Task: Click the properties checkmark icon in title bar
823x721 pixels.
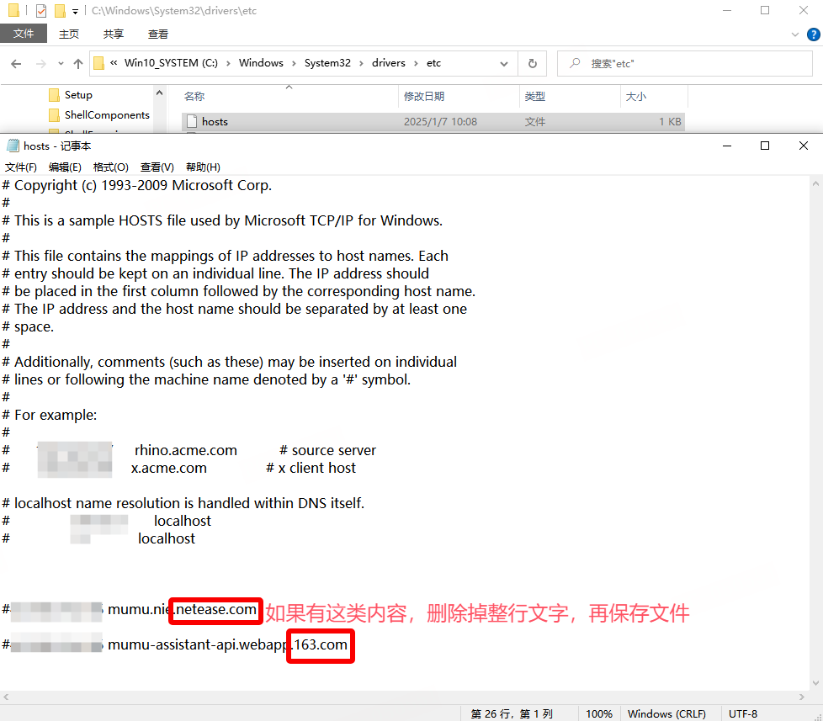Action: pos(41,11)
